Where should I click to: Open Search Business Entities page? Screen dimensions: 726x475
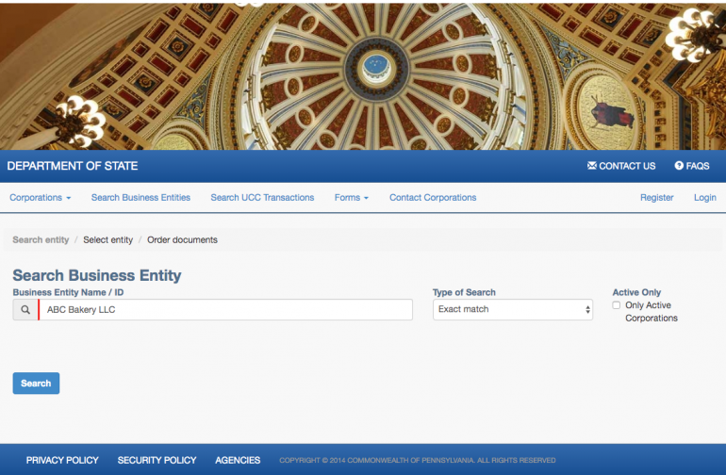point(140,198)
